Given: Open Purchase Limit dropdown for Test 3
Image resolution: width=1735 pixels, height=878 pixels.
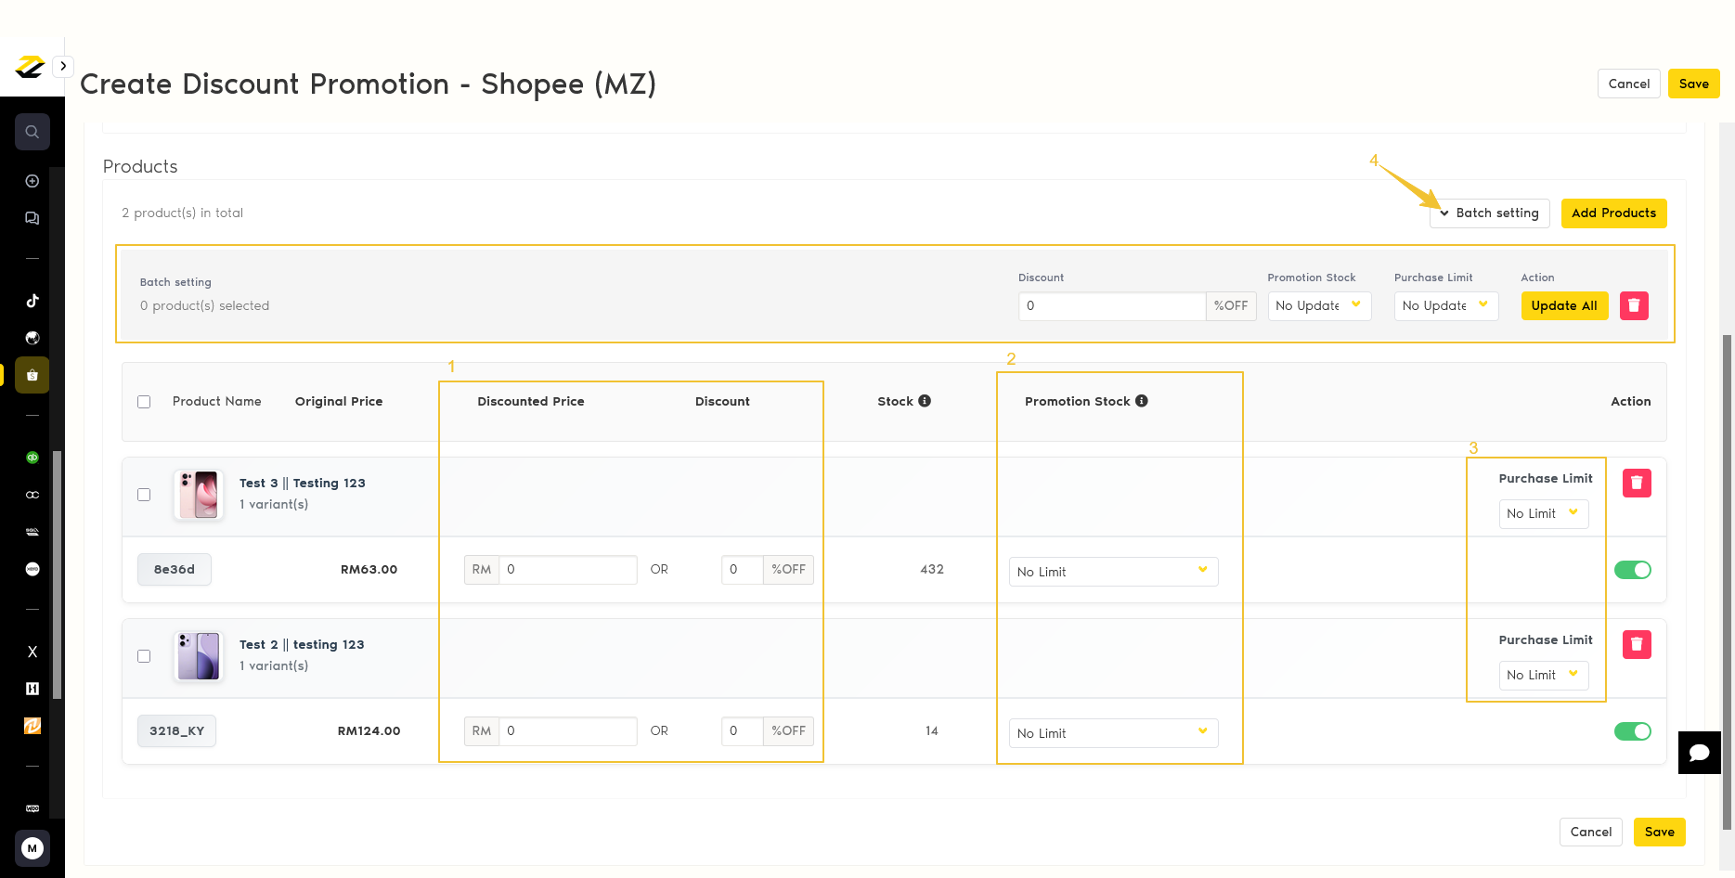Looking at the screenshot, I should pos(1543,513).
